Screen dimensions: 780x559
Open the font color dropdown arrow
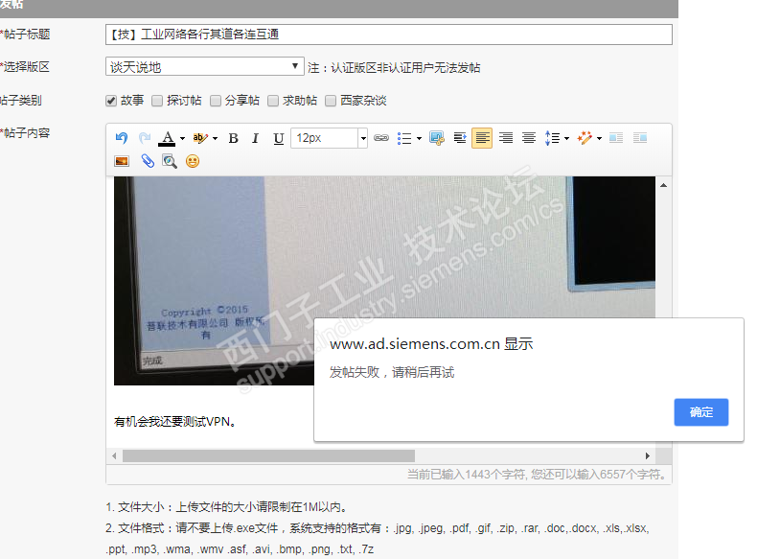183,138
